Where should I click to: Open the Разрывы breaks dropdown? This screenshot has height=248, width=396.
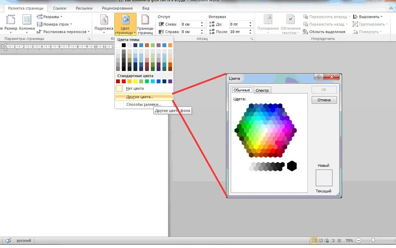(49, 17)
